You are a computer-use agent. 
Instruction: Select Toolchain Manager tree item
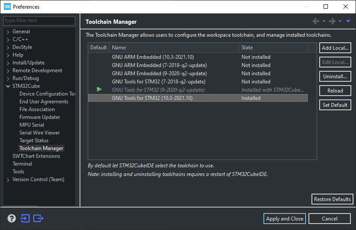tap(41, 148)
